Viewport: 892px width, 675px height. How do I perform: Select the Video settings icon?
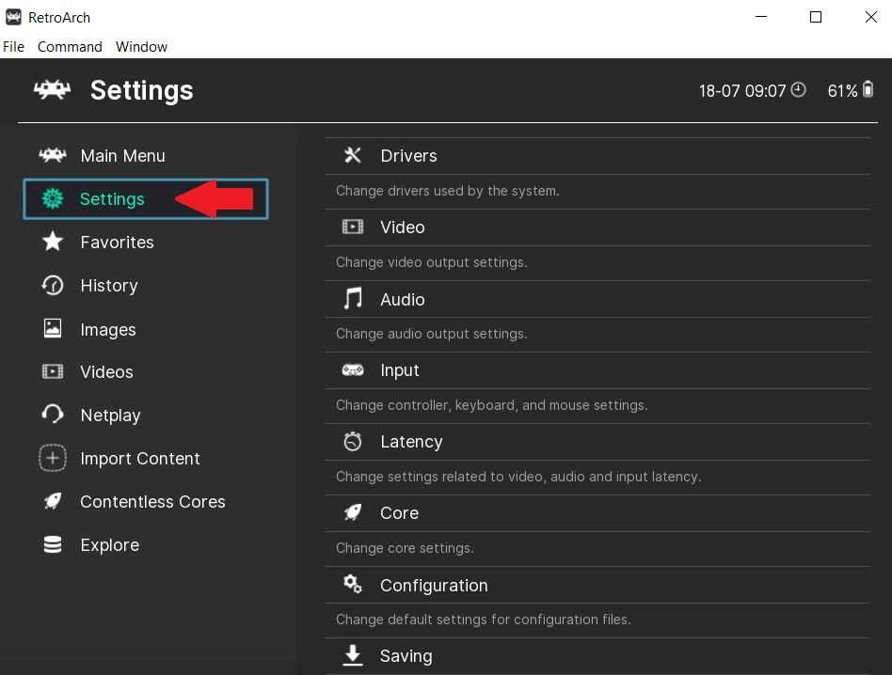tap(352, 227)
